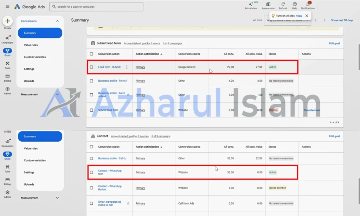Open Custom variables in the upper Conversions menu
The height and width of the screenshot is (216, 360).
coord(35,57)
